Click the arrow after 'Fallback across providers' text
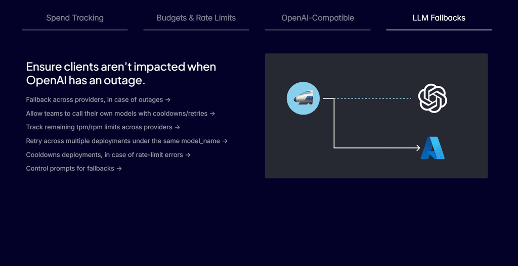Image resolution: width=518 pixels, height=266 pixels. point(168,100)
